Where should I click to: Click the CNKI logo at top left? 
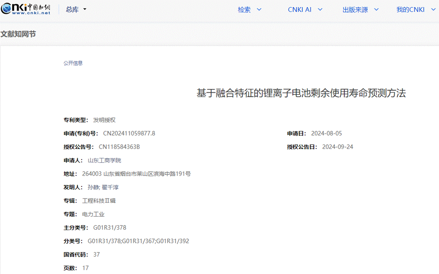point(26,9)
